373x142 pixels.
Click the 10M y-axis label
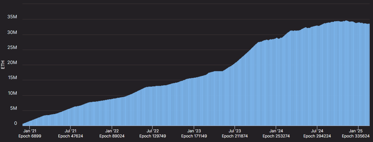click(13, 93)
